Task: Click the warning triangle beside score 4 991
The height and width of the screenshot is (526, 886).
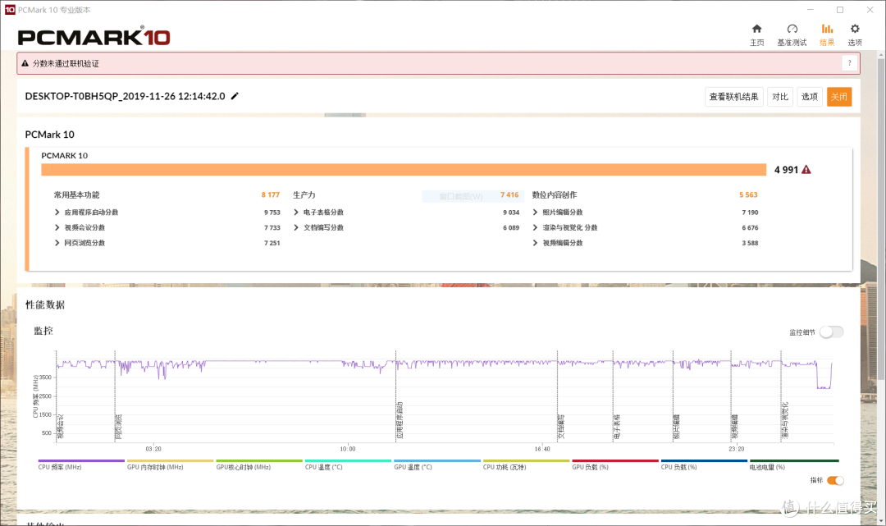Action: 806,170
